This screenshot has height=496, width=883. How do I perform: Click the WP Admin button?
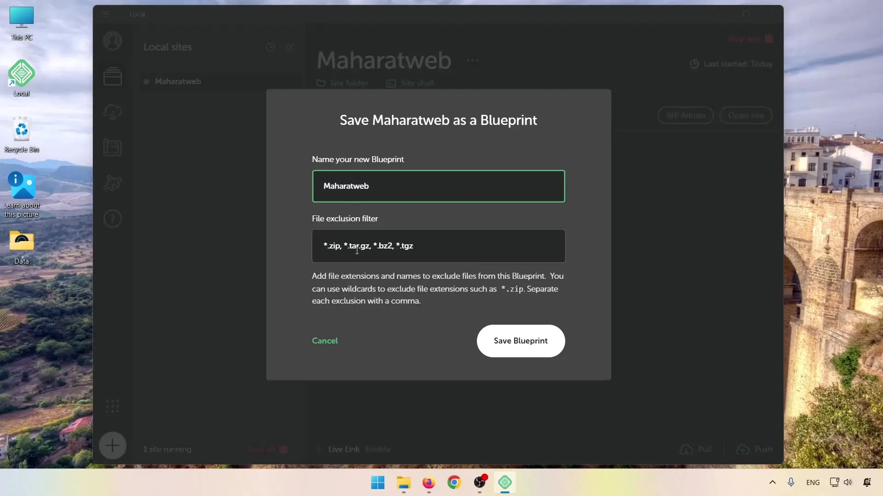click(686, 115)
